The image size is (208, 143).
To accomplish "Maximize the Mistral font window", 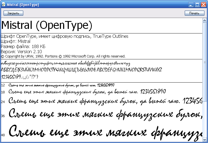I will pyautogui.click(x=197, y=5).
